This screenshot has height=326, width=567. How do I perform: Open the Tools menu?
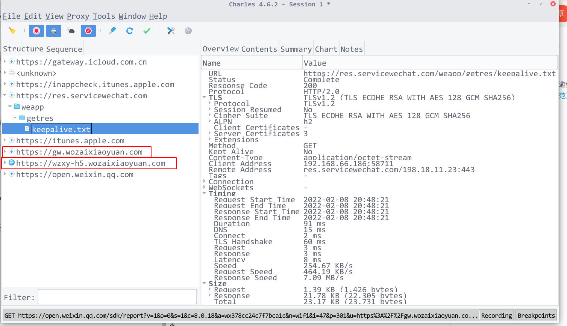[104, 16]
